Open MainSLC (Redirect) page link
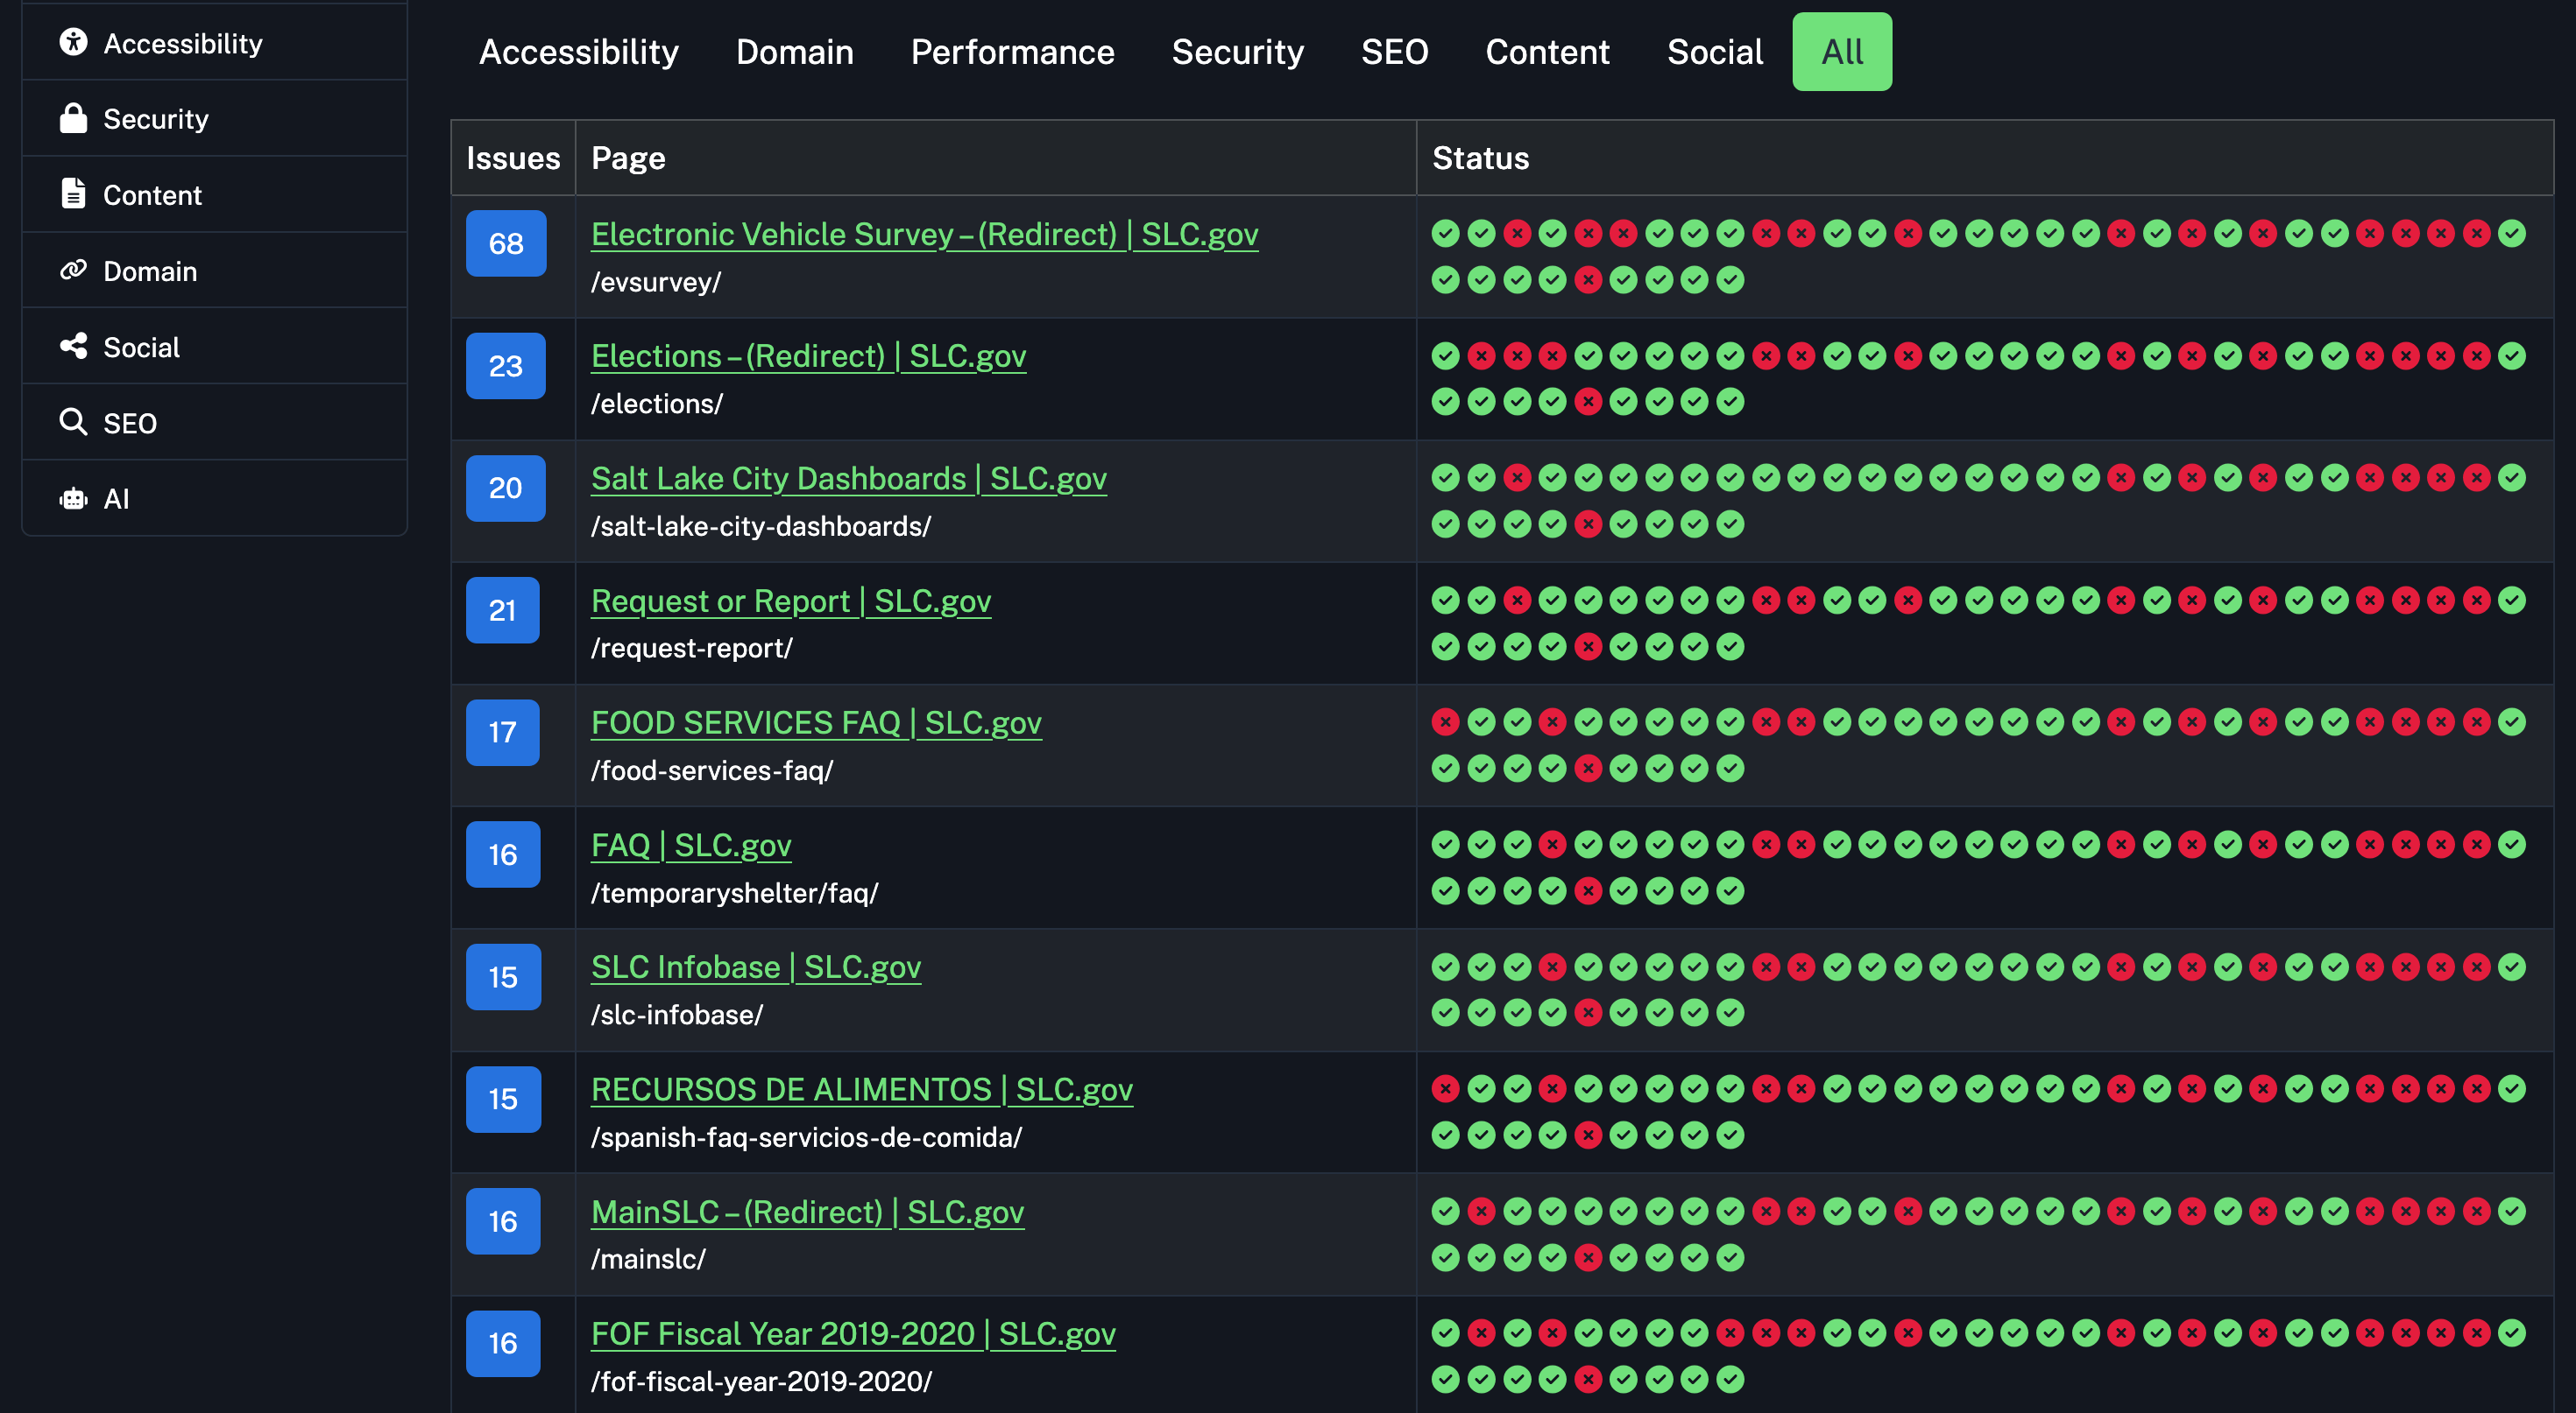2576x1413 pixels. [807, 1213]
